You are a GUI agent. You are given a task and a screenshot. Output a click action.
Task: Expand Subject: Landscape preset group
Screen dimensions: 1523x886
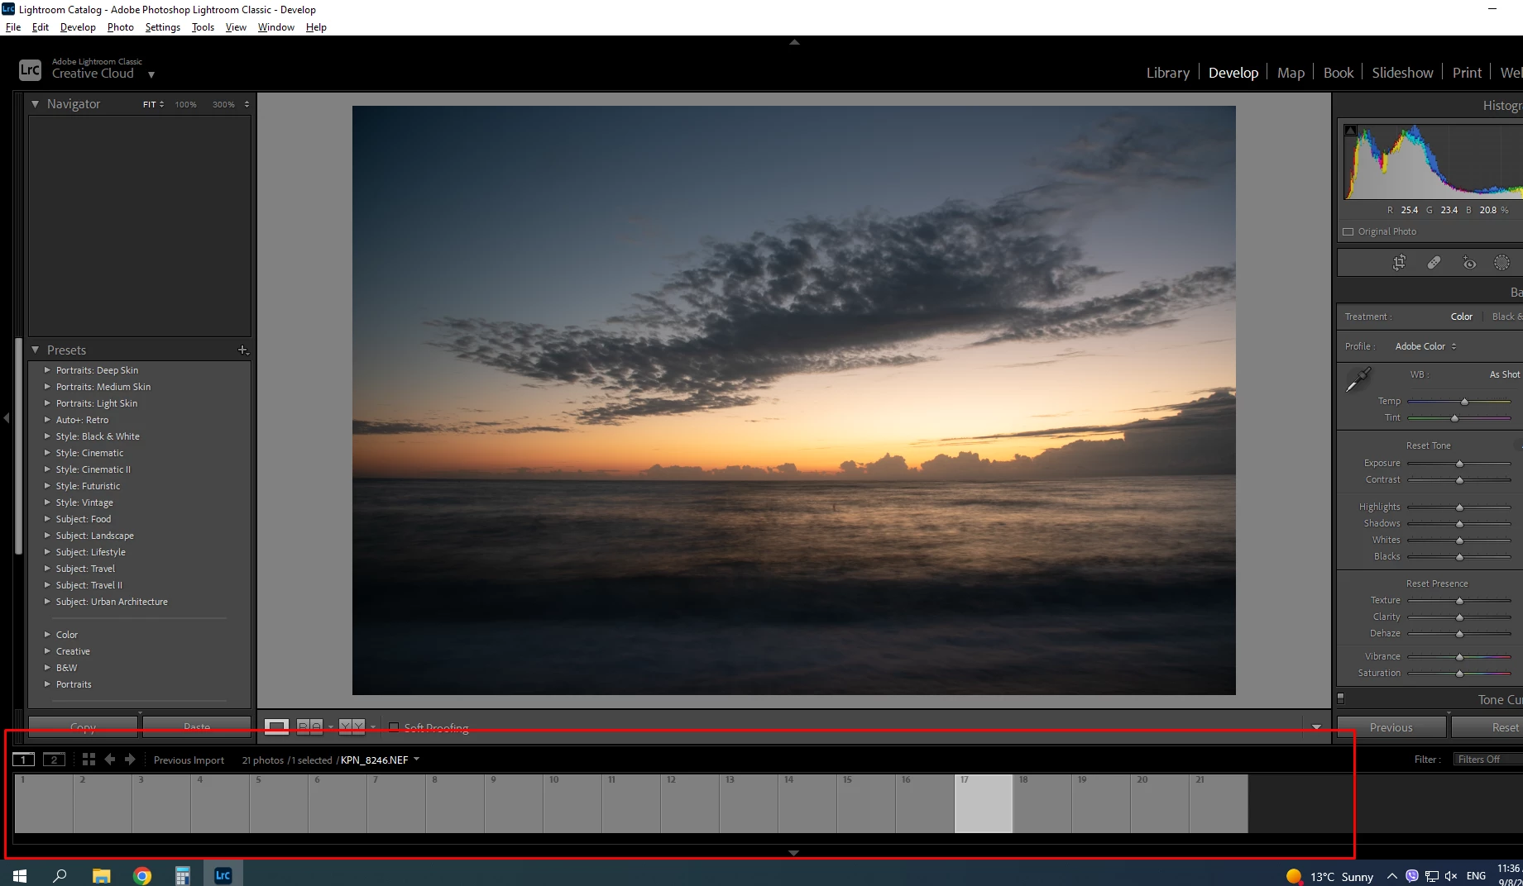47,536
